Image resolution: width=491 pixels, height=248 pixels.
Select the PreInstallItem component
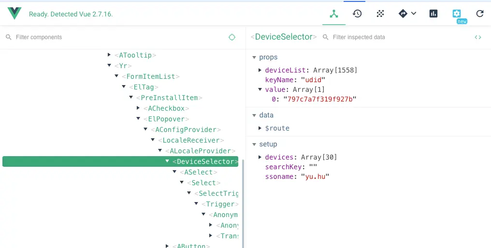pos(169,98)
